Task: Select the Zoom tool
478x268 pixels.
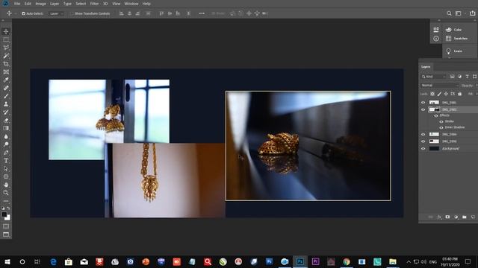Action: 6,193
